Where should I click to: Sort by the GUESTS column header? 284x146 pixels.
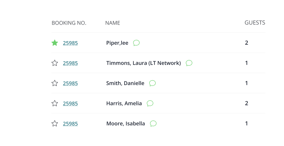pyautogui.click(x=255, y=23)
